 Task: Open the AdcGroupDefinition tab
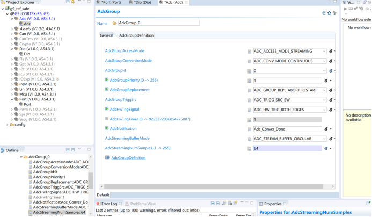136,35
